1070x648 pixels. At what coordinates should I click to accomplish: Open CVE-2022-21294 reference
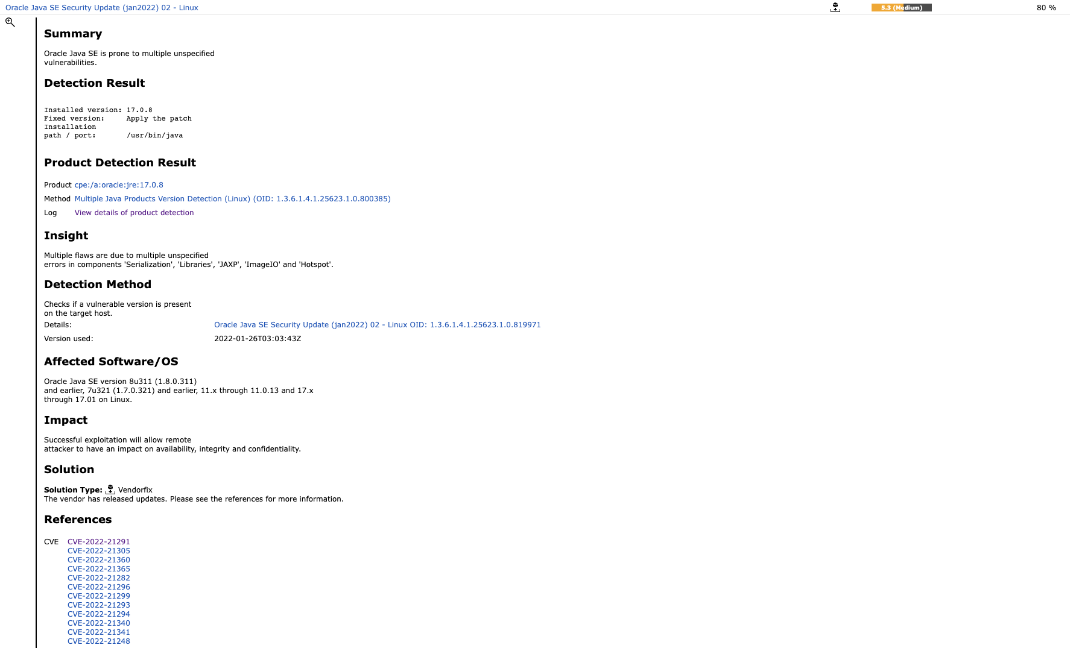pos(99,614)
